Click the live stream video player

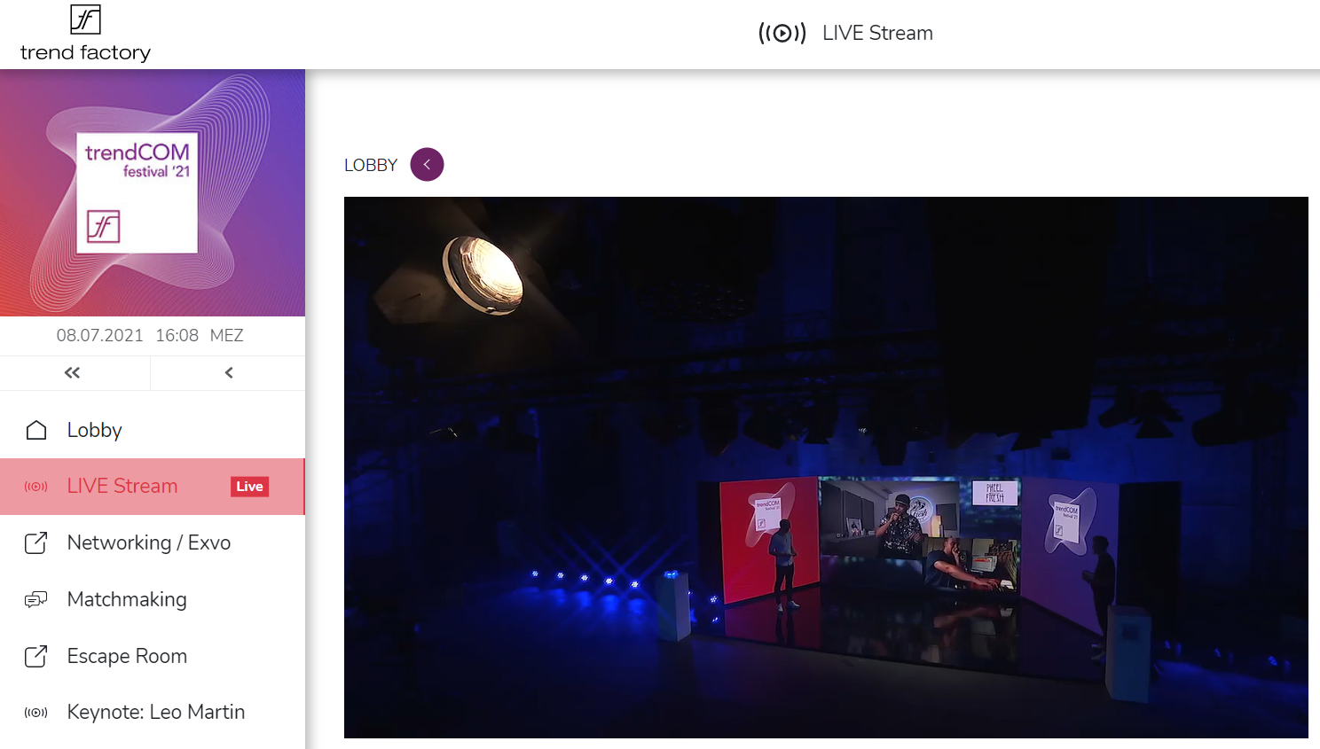[826, 467]
